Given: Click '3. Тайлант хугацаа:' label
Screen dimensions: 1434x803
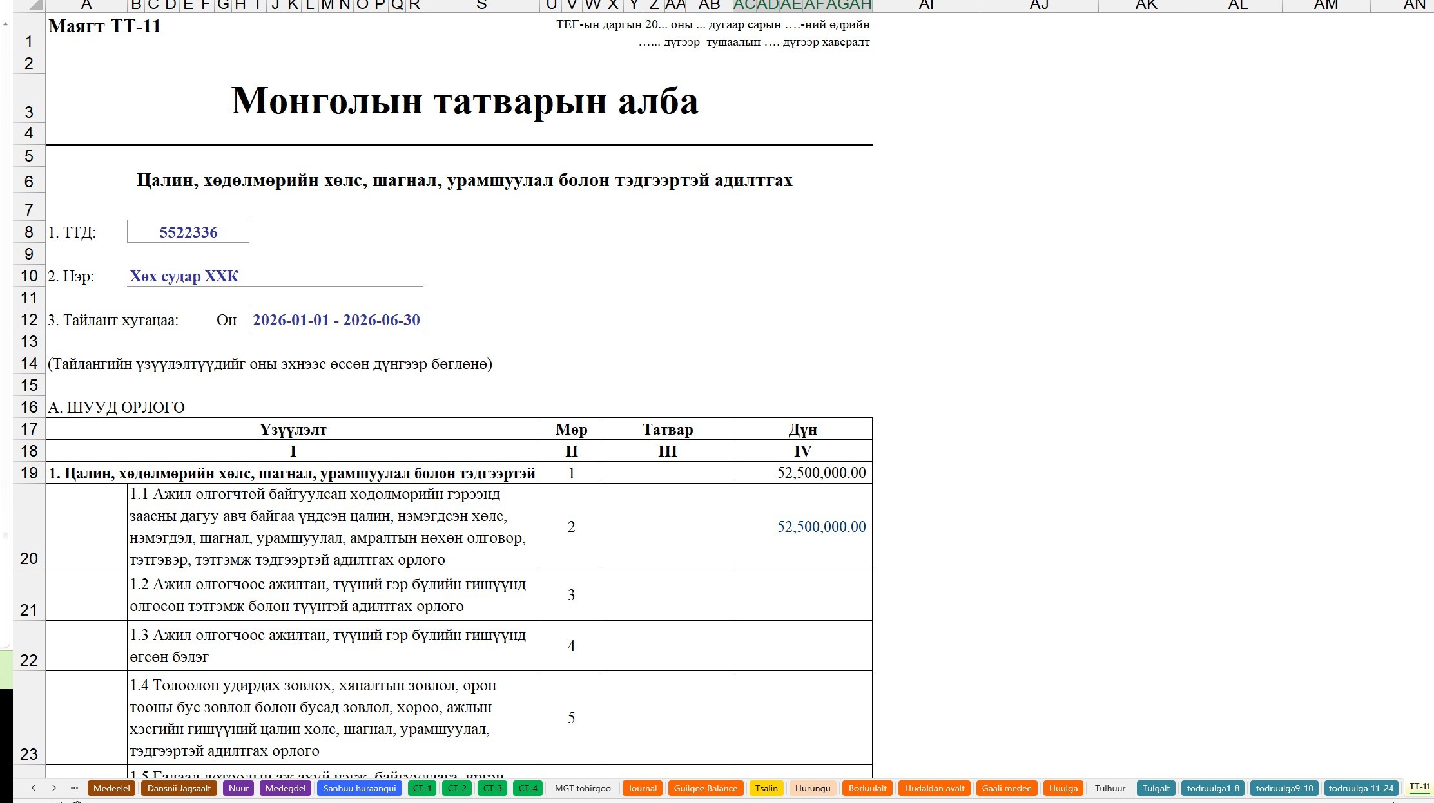Looking at the screenshot, I should click(113, 320).
